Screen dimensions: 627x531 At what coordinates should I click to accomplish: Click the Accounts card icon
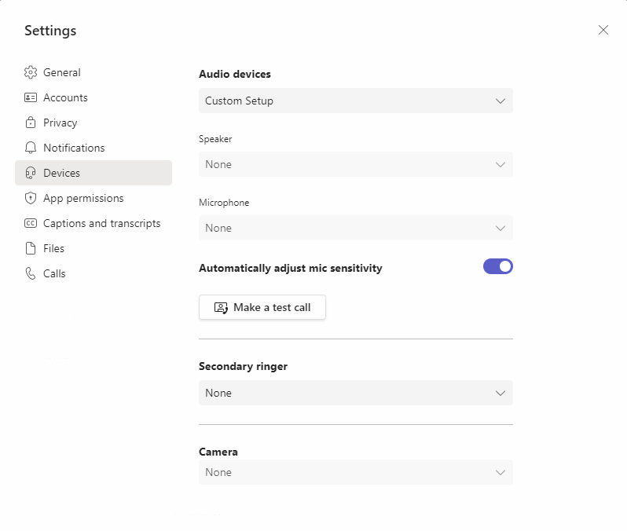pyautogui.click(x=31, y=97)
